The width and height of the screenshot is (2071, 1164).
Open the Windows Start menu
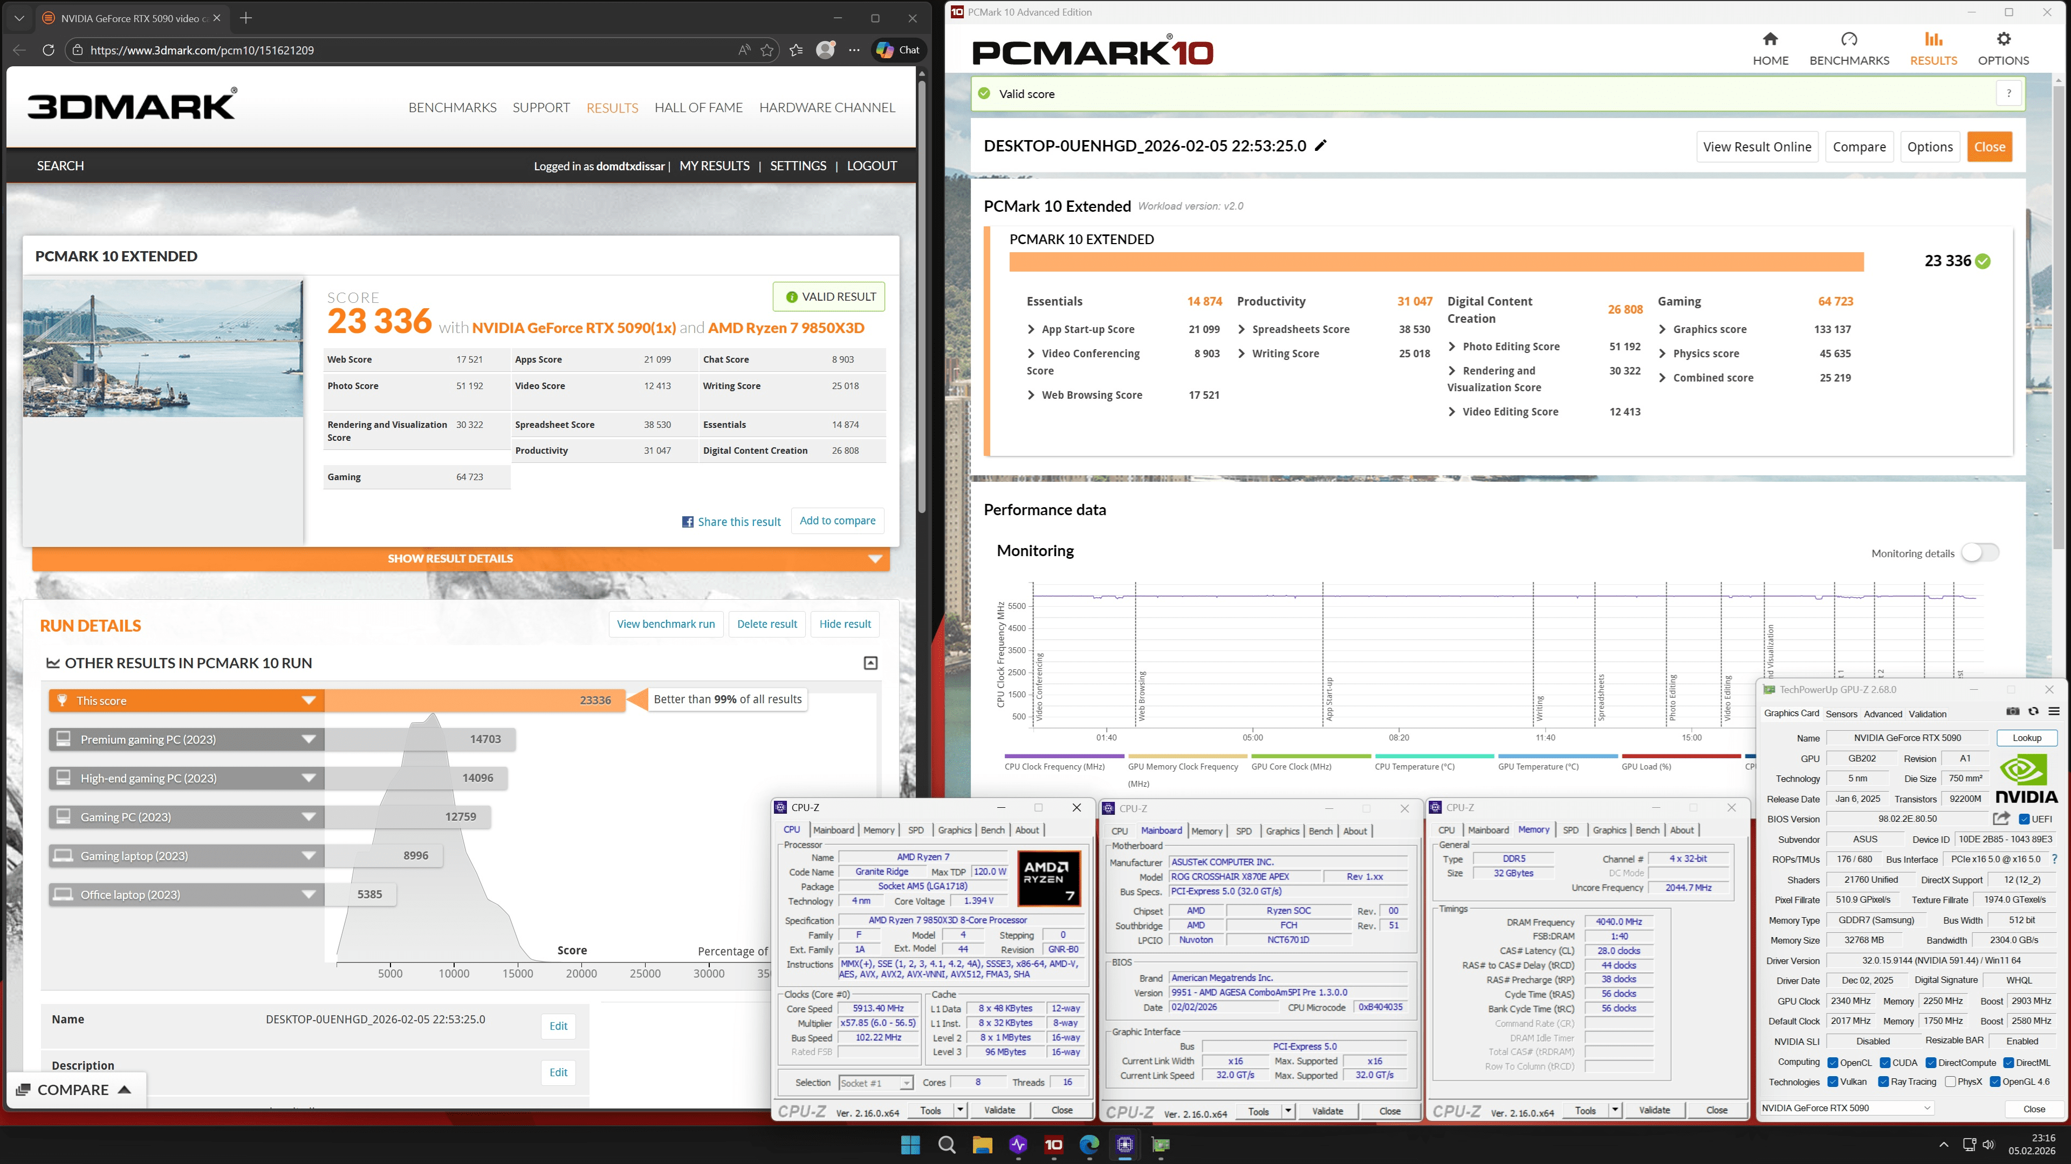point(911,1145)
